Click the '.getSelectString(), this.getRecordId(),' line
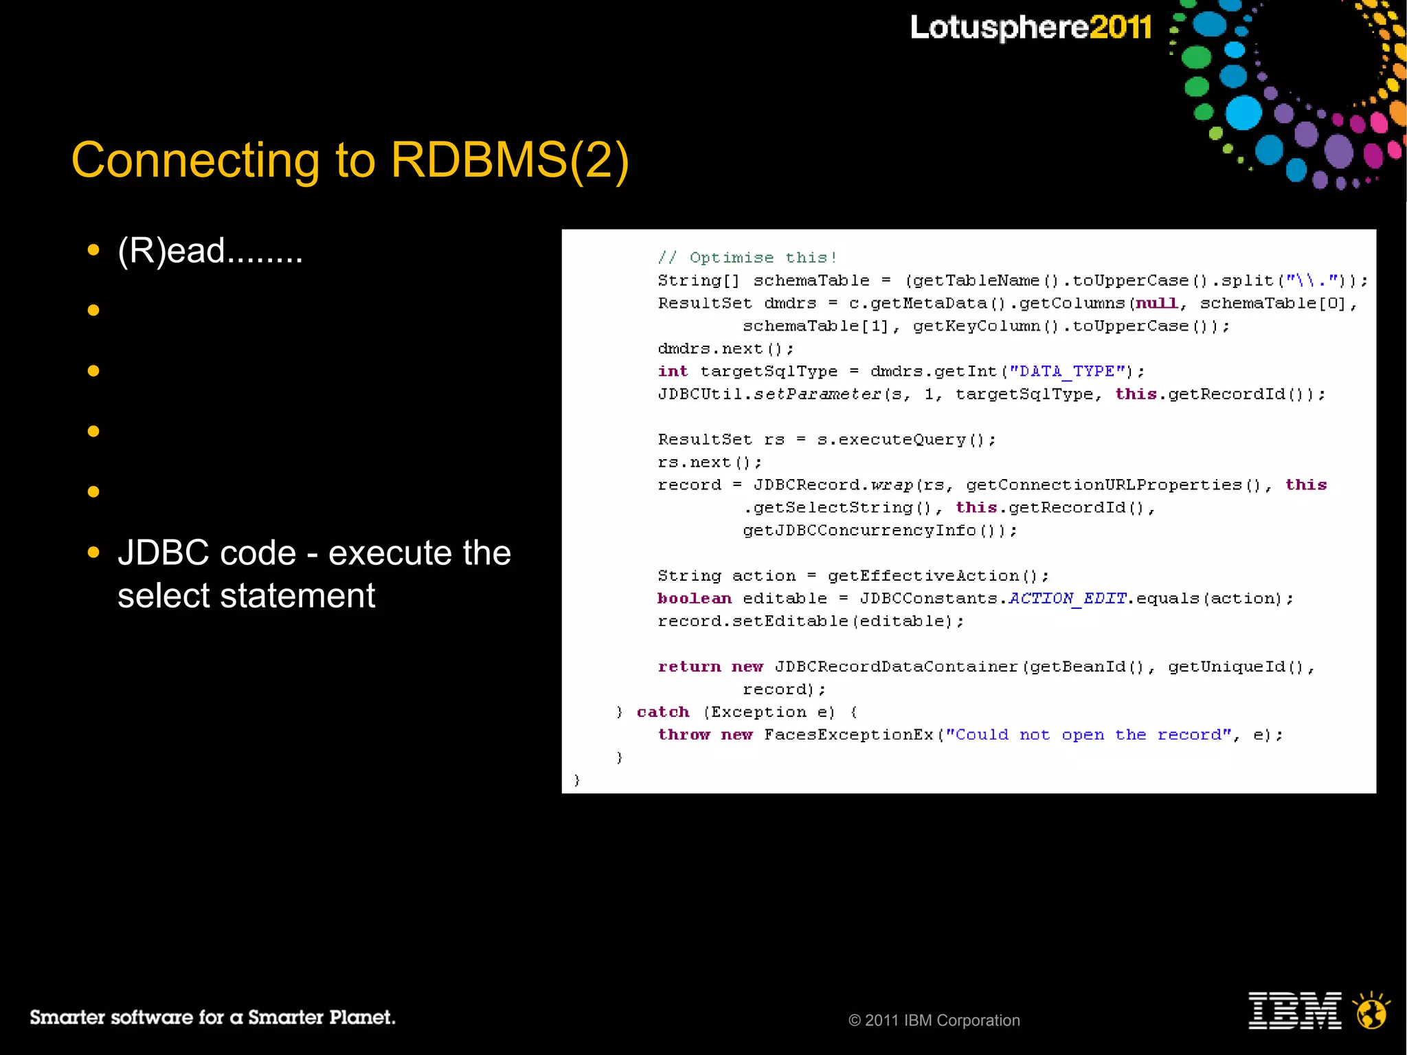This screenshot has width=1407, height=1055. [x=949, y=507]
